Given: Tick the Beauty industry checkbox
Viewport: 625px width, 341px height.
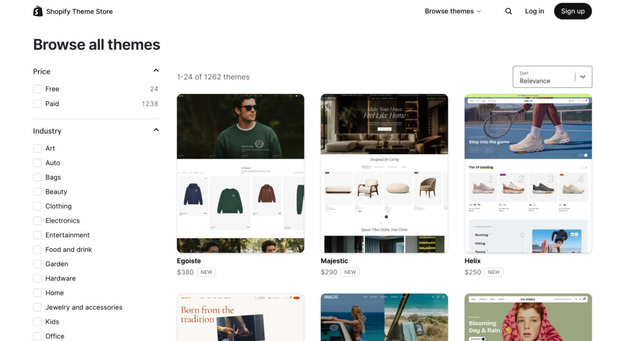Looking at the screenshot, I should coord(37,192).
